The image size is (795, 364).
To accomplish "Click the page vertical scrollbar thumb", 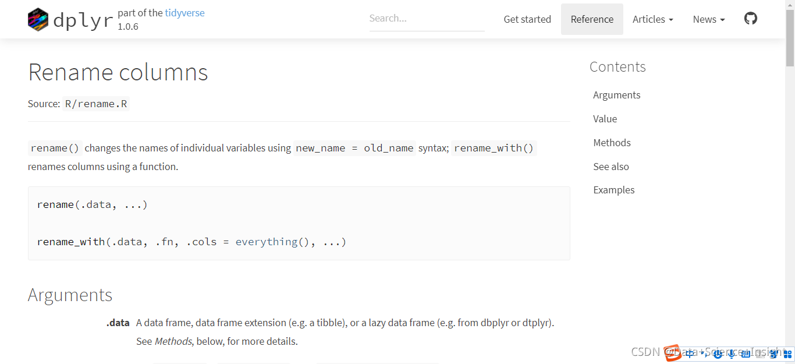I will [790, 38].
